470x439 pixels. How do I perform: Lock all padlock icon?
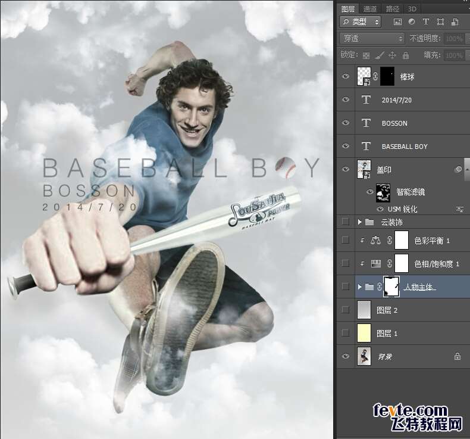tap(406, 55)
